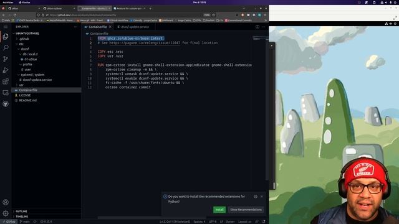Click Show Recommendations button
This screenshot has width=399, height=224.
(246, 210)
